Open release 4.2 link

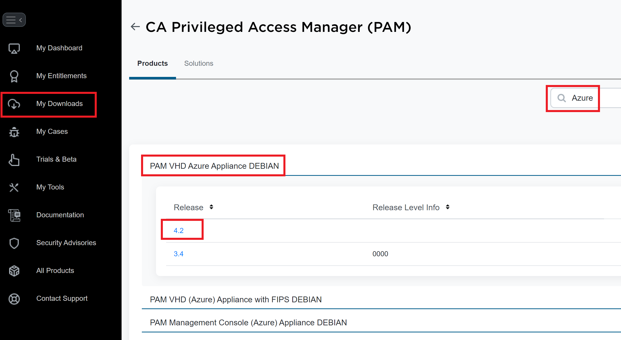pos(179,230)
